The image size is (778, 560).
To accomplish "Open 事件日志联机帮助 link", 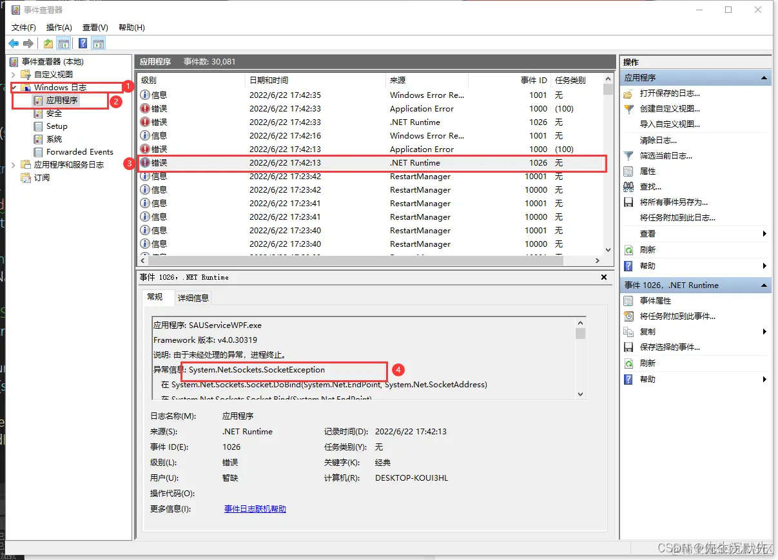I will click(x=255, y=509).
